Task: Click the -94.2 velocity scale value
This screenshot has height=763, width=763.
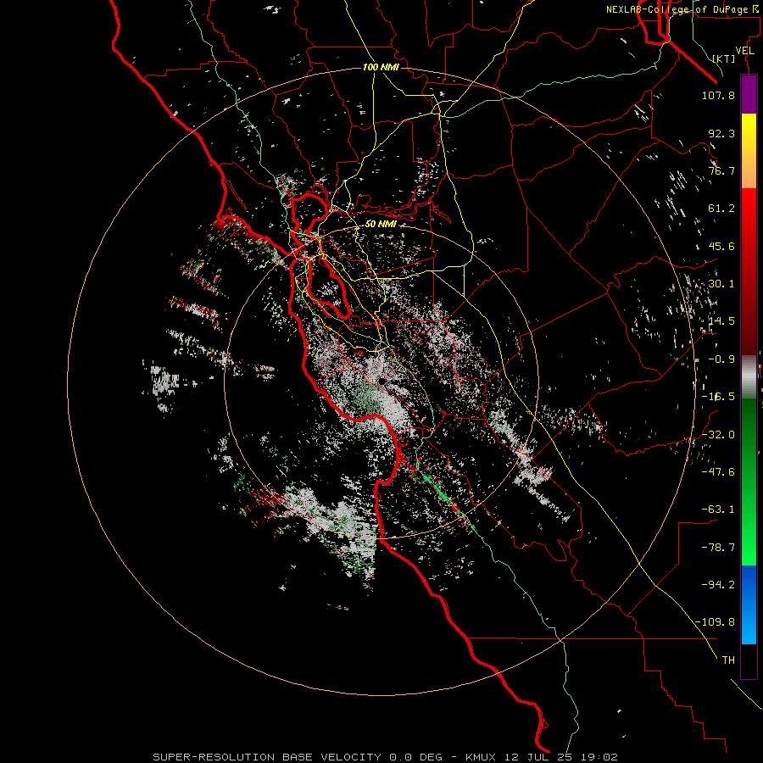Action: pyautogui.click(x=718, y=585)
